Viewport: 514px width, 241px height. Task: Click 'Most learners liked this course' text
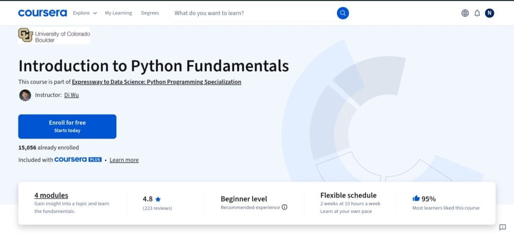click(446, 208)
